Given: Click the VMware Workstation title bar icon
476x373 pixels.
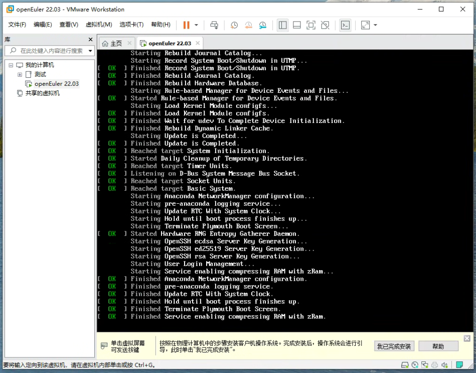Looking at the screenshot, I should pyautogui.click(x=10, y=9).
